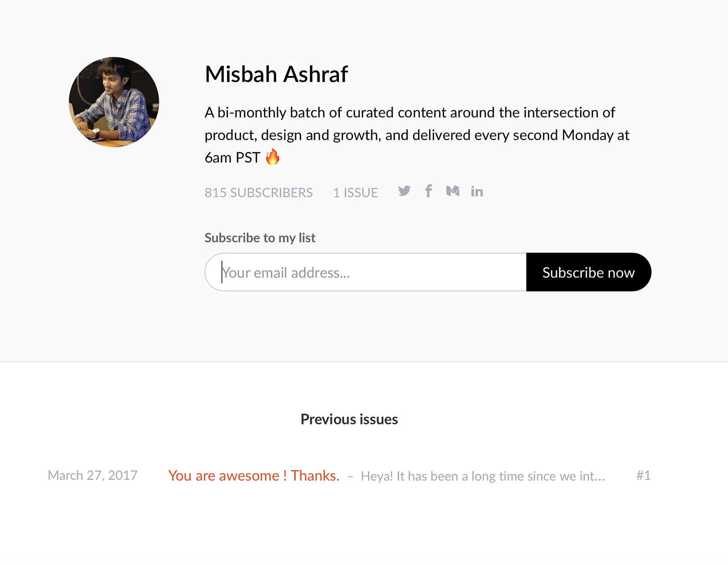The image size is (728, 565).
Task: Open the Facebook profile icon
Action: pos(428,191)
